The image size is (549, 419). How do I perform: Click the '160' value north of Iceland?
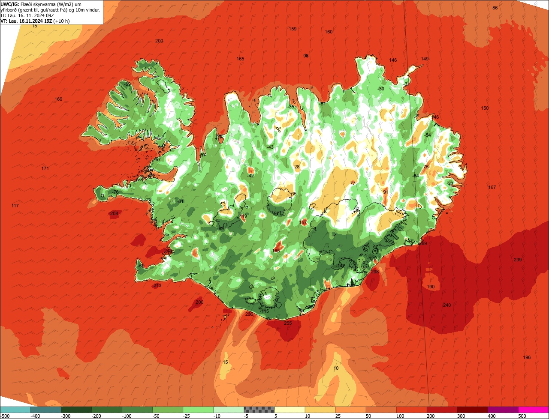click(x=329, y=32)
